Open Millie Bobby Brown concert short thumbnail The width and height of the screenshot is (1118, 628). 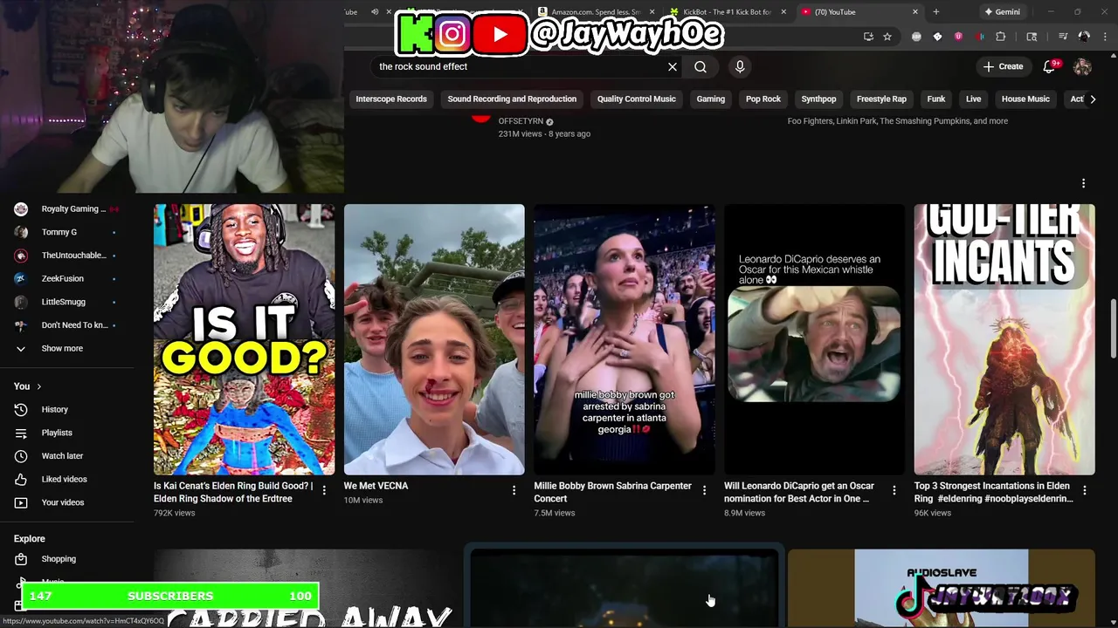click(625, 339)
